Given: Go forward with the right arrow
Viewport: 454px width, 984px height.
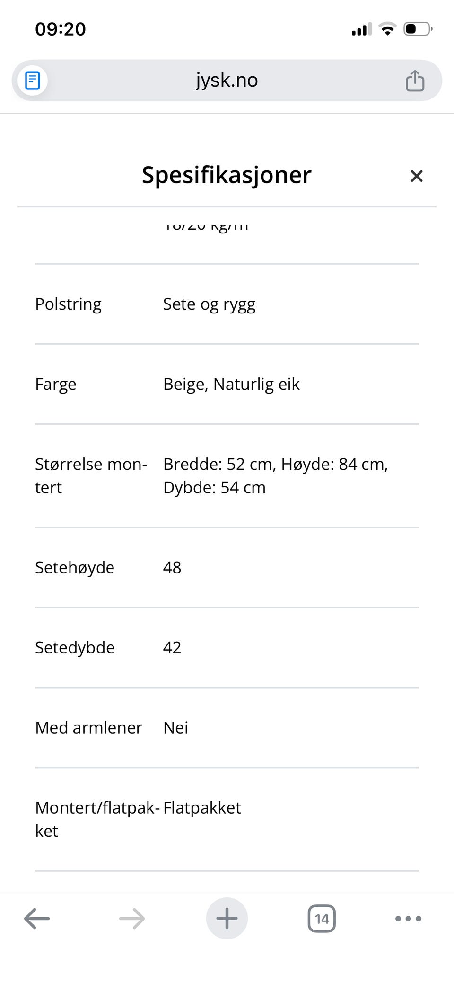Looking at the screenshot, I should click(132, 919).
